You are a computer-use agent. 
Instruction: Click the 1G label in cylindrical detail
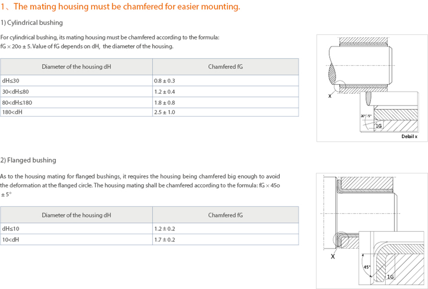click(379, 126)
